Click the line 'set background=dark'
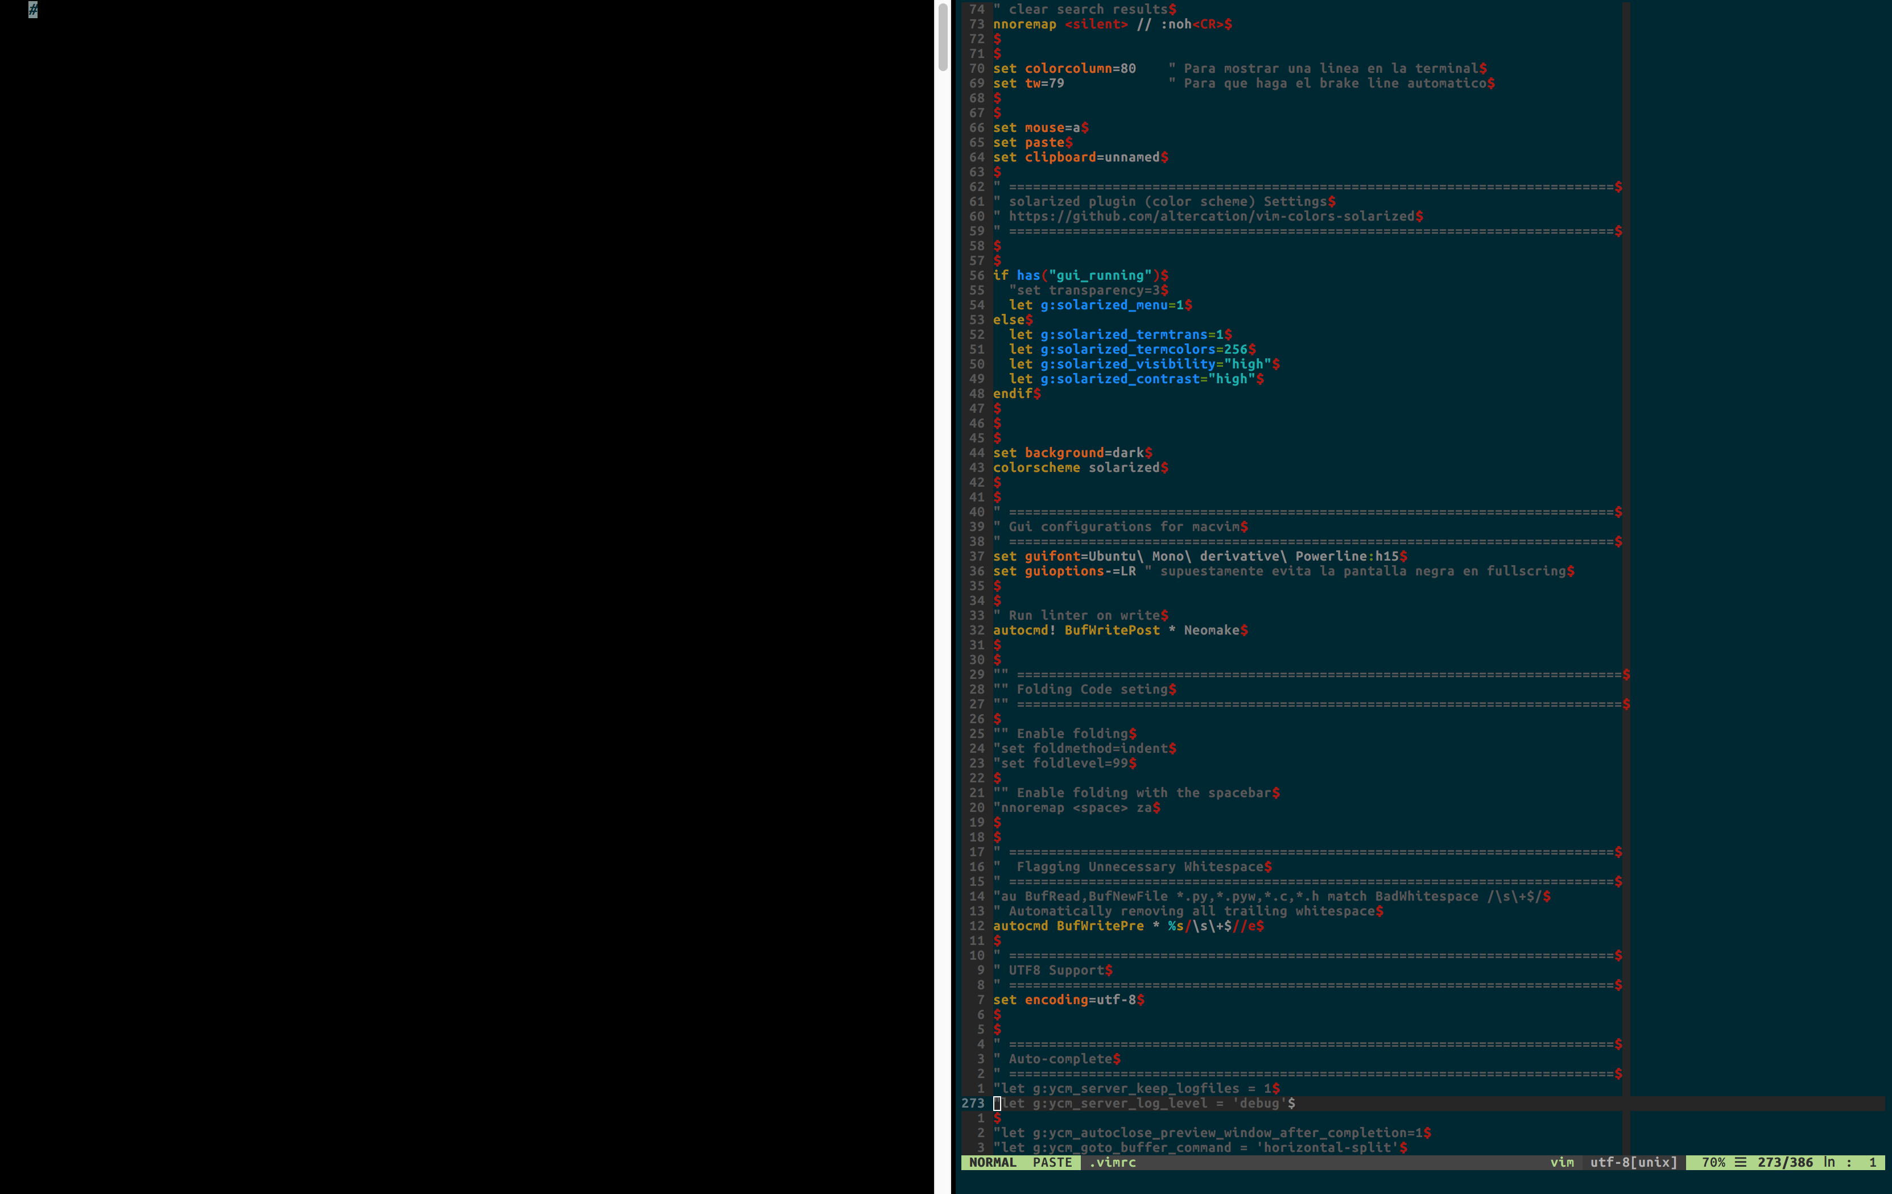This screenshot has width=1892, height=1194. coord(1072,453)
